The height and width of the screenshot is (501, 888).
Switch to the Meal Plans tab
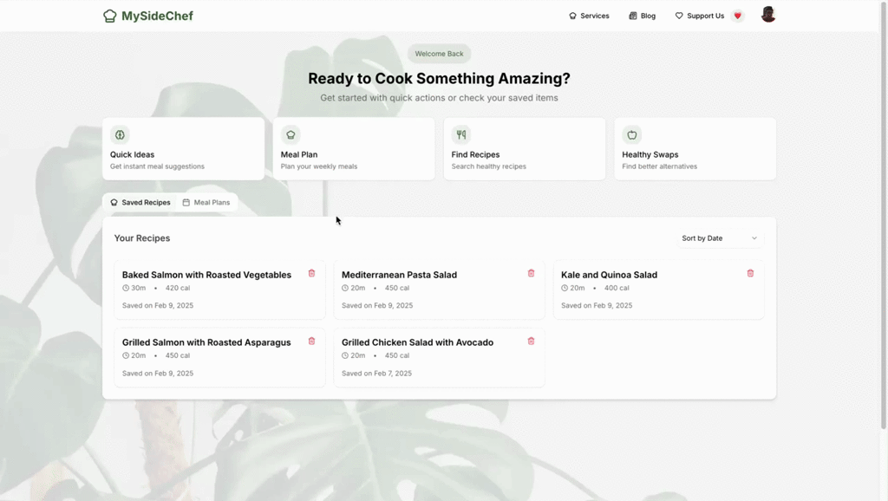(x=206, y=202)
